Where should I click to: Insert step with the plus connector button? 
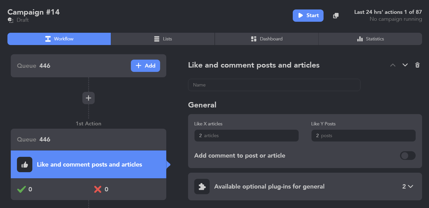point(89,98)
